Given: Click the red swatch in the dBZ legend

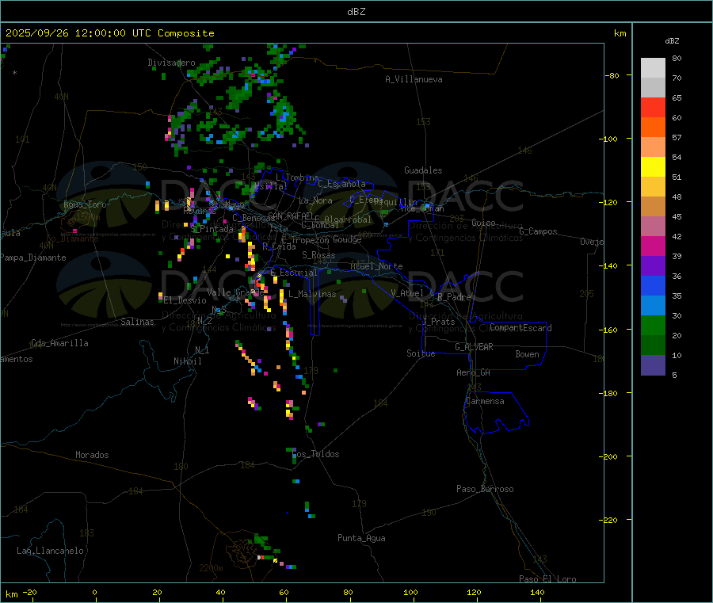Looking at the screenshot, I should [x=653, y=107].
